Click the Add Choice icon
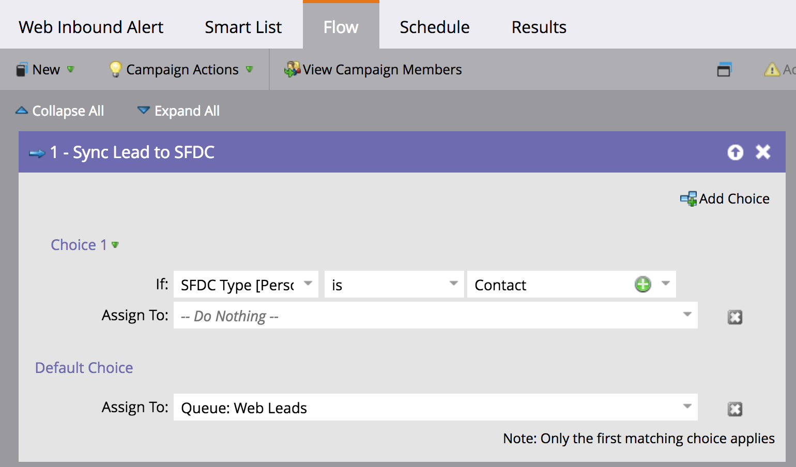Viewport: 796px width, 467px height. point(688,199)
